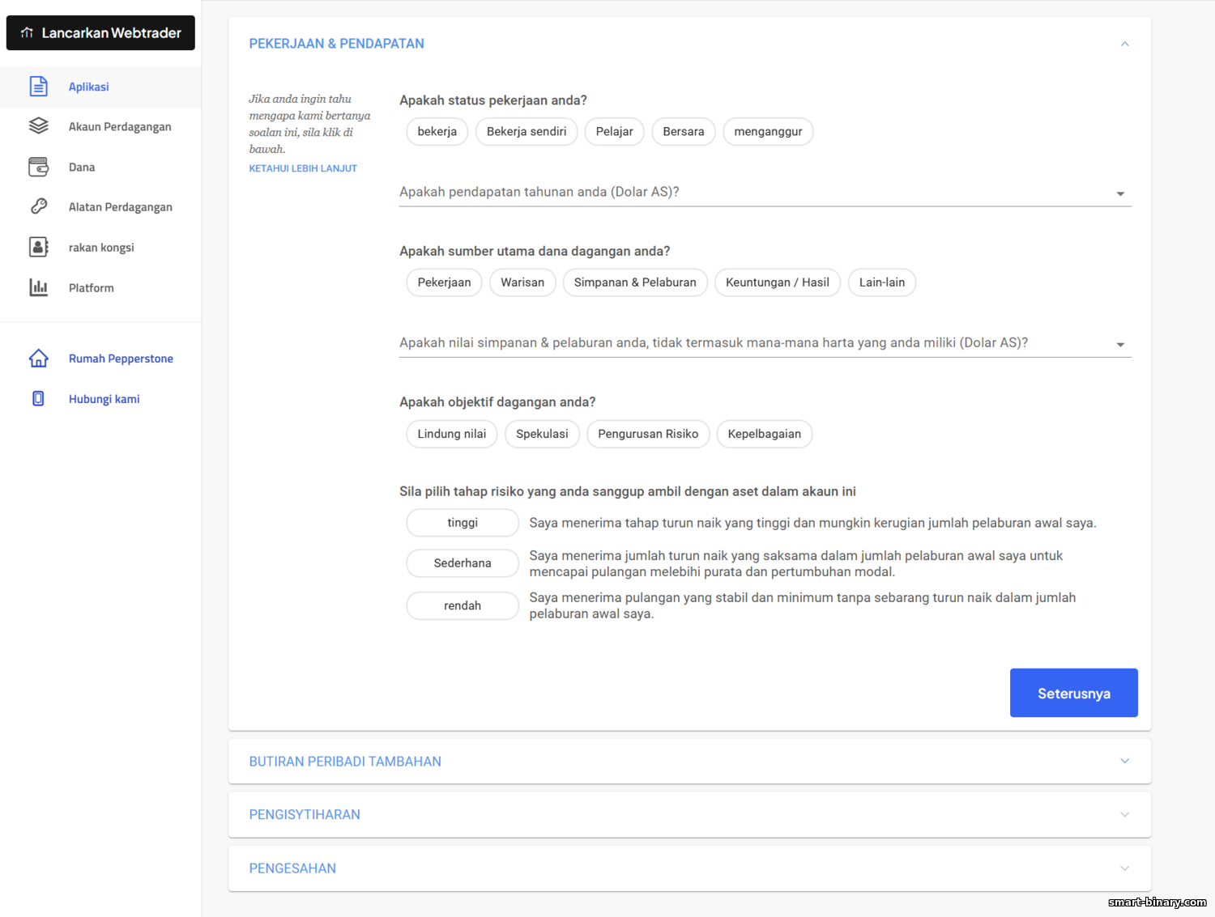Collapse the Pekerjaan & Pendapatan section
This screenshot has height=917, width=1215.
point(1124,44)
